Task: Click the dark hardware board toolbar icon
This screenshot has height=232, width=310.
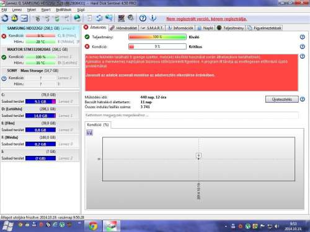Action: 121,19
